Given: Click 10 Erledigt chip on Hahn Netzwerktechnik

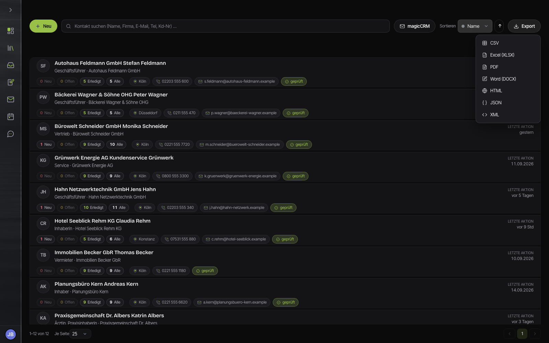Looking at the screenshot, I should 93,208.
